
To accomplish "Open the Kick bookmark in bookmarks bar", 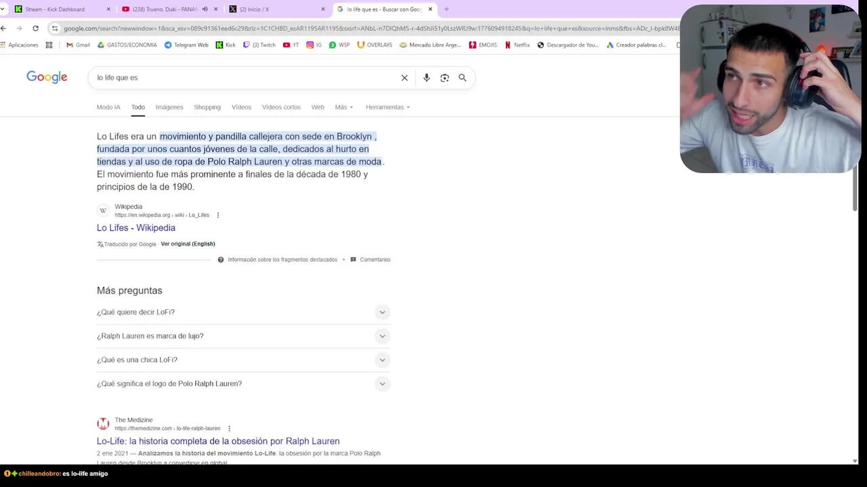I will pos(226,45).
